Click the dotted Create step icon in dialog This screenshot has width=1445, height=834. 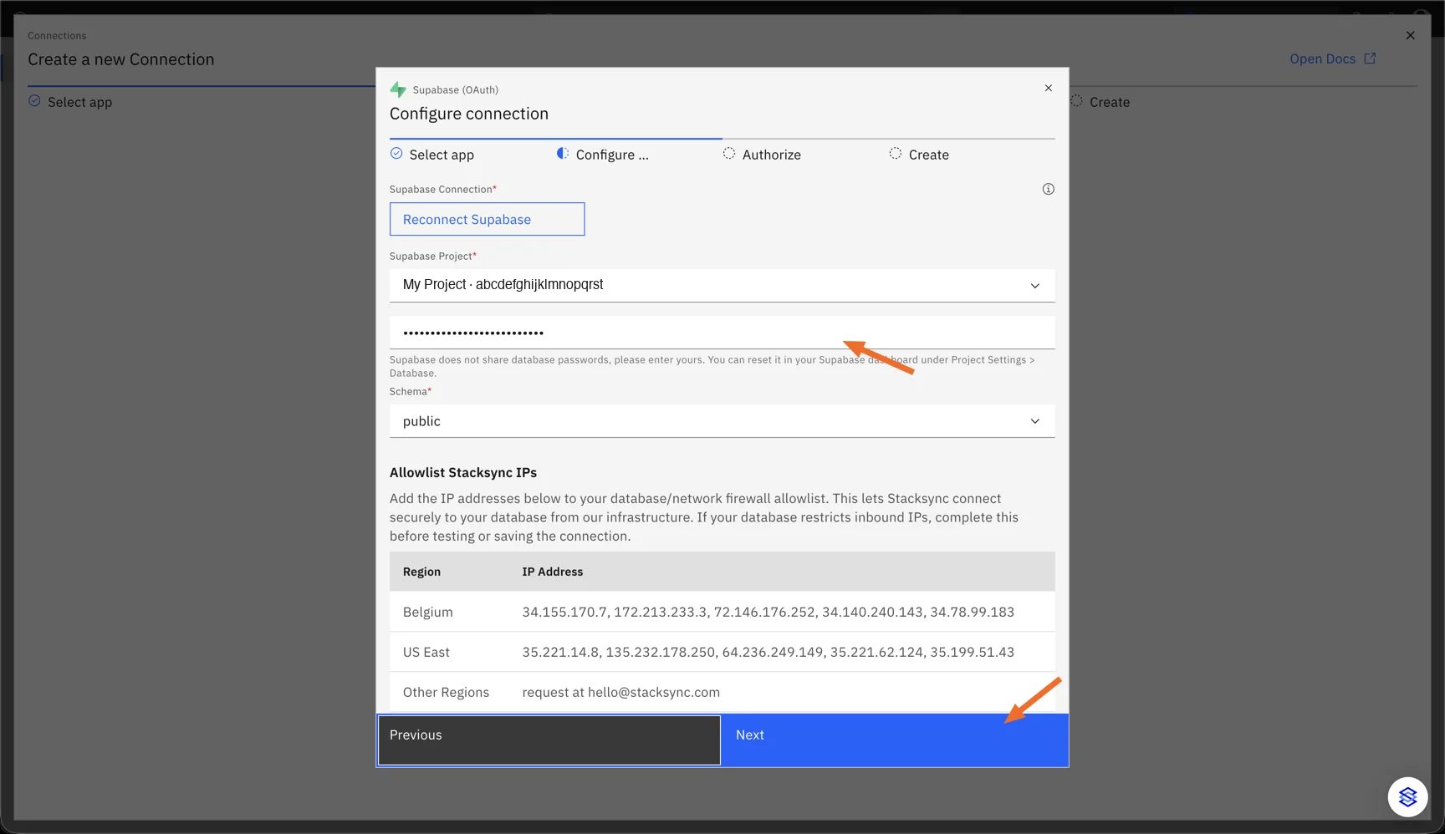896,154
